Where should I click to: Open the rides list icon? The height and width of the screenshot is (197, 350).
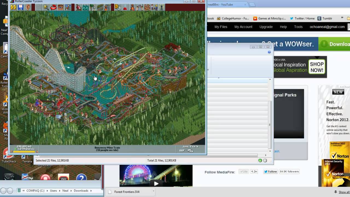(x=133, y=7)
